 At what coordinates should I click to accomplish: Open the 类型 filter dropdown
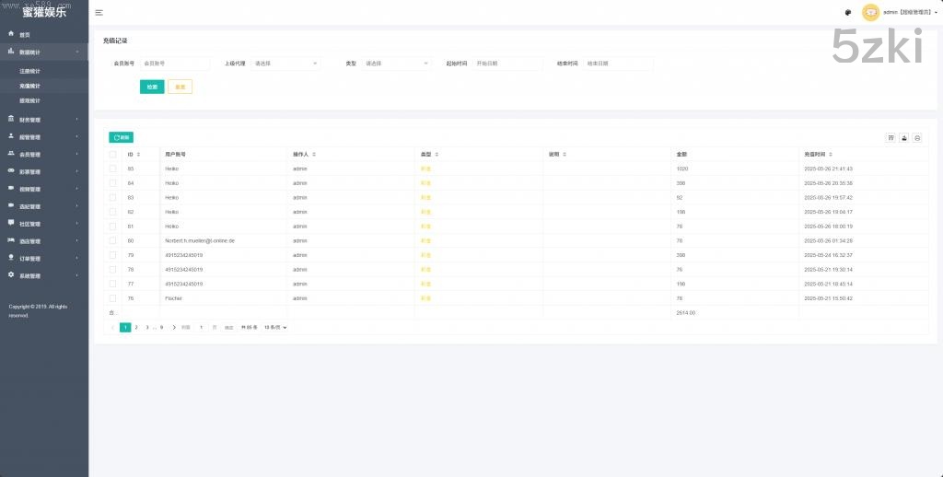[x=396, y=64]
